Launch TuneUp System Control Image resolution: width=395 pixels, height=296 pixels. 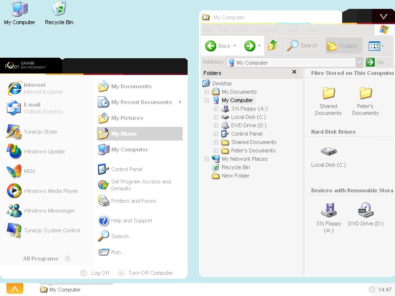click(43, 230)
